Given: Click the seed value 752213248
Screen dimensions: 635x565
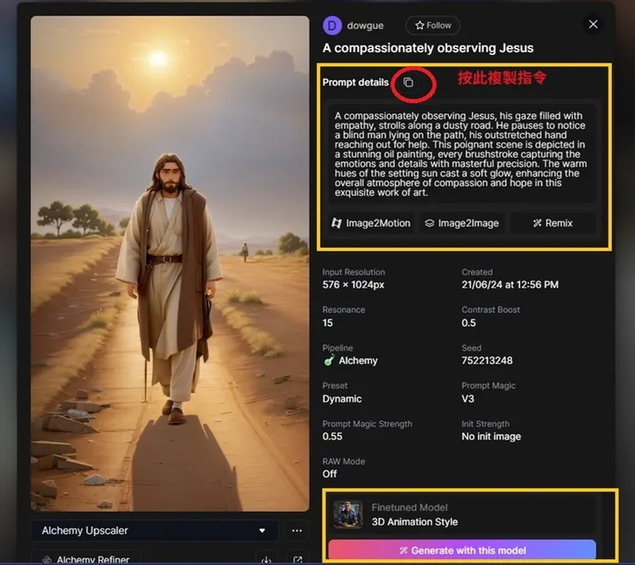Looking at the screenshot, I should pyautogui.click(x=487, y=361).
